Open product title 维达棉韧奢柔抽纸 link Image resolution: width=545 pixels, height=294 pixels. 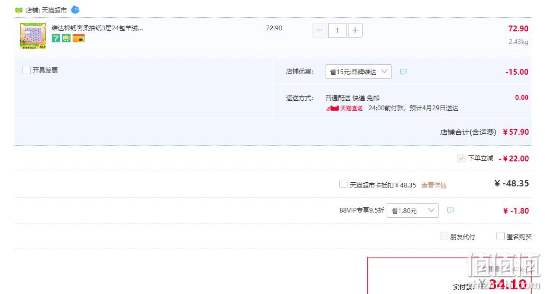pyautogui.click(x=97, y=28)
